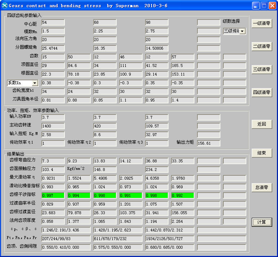Click the 模数Mn field showing 2.75
Screen dimensions: 278x257
[x=157, y=31]
